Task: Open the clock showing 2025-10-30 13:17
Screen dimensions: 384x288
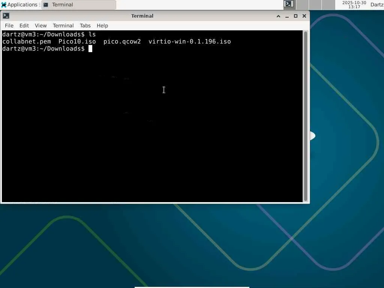Action: [x=354, y=4]
